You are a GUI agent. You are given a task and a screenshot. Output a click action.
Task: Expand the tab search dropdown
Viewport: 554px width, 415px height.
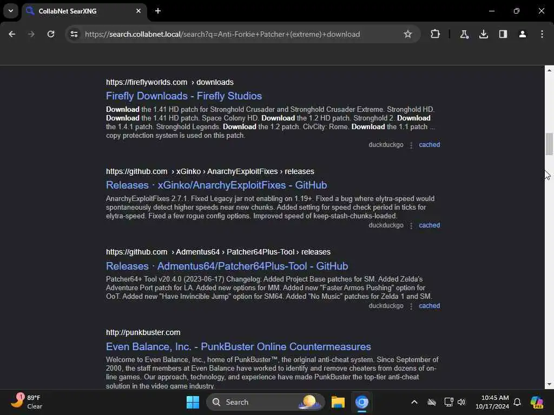pos(11,11)
